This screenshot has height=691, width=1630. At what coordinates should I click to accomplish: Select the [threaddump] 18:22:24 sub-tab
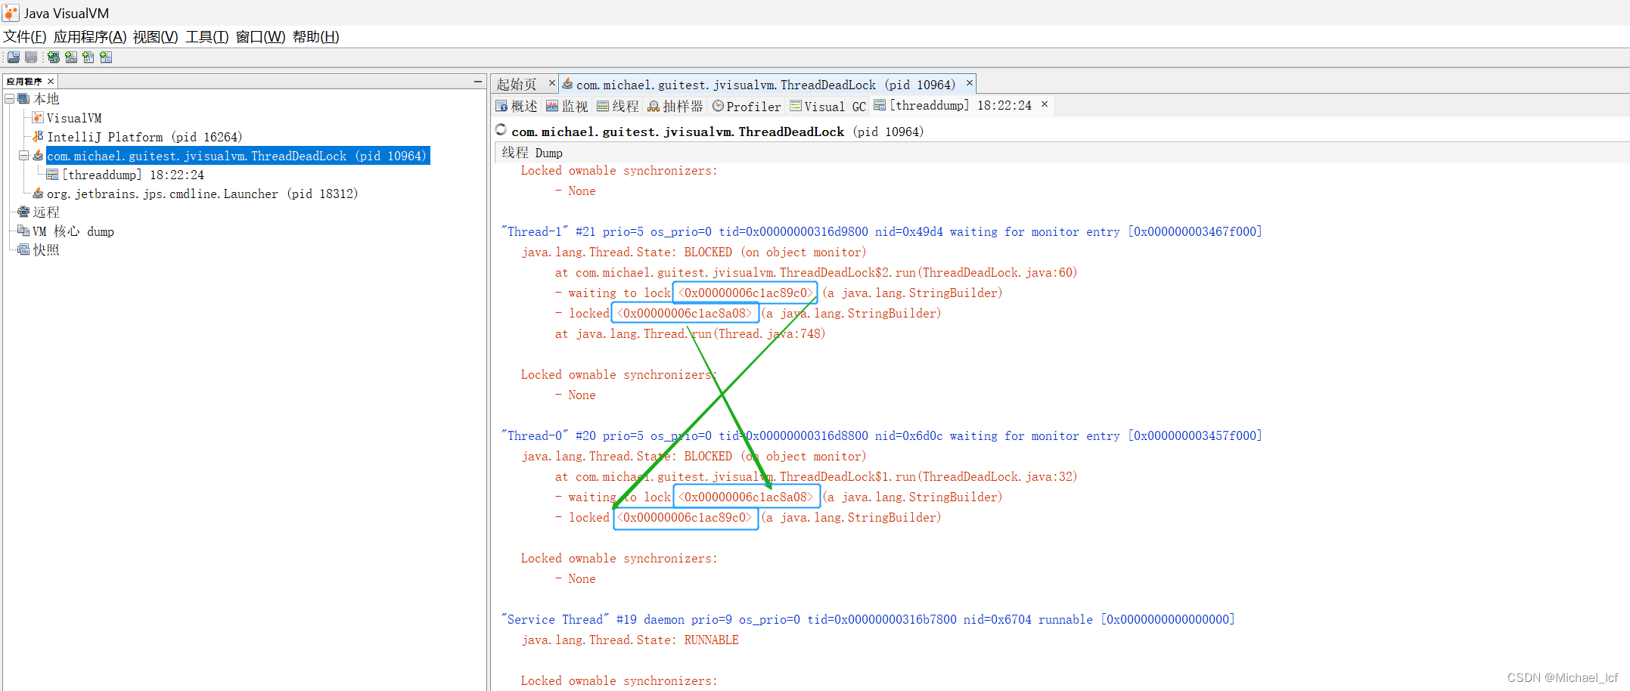[960, 105]
